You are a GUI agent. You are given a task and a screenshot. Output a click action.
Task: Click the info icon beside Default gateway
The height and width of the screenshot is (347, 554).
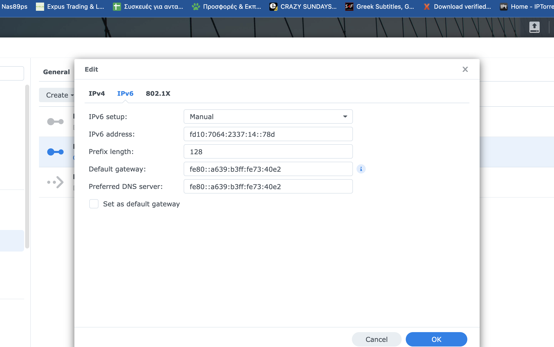[361, 169]
